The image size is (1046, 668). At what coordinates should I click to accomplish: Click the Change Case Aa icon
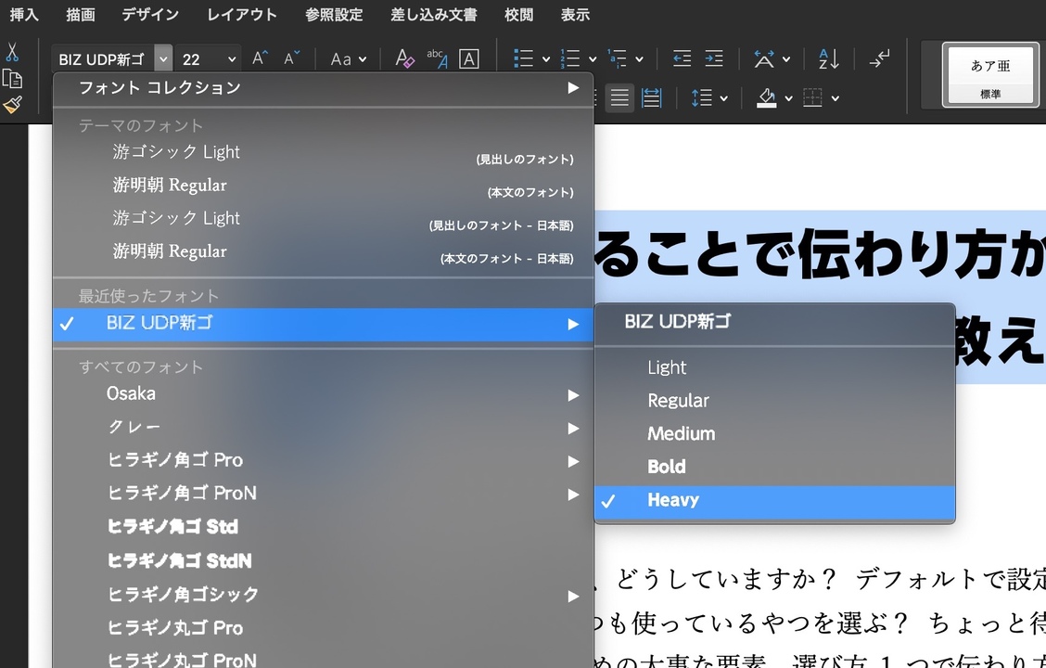341,58
